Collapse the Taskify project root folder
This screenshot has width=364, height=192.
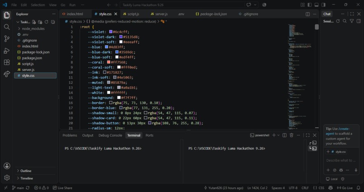point(23,22)
